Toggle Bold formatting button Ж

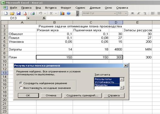[132, 13]
